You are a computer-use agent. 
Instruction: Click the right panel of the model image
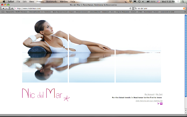coord(138,50)
